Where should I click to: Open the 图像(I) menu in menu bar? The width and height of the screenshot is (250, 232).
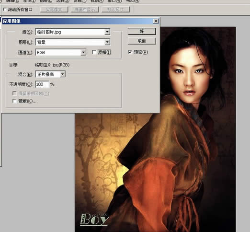[x=29, y=1]
